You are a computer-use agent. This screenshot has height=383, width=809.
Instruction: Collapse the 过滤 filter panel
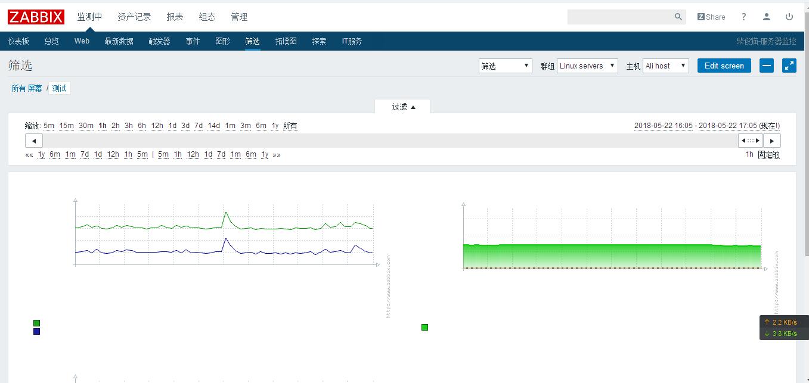tap(403, 107)
